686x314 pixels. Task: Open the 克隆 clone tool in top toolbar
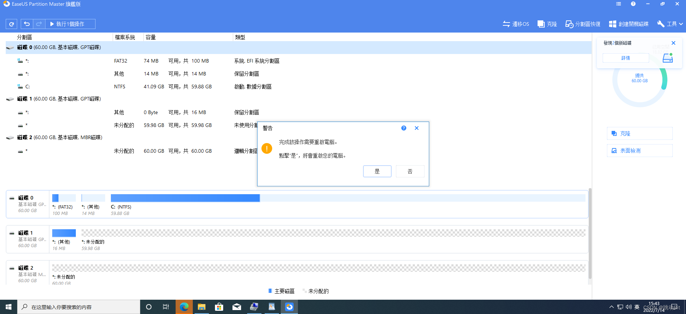[x=547, y=24]
